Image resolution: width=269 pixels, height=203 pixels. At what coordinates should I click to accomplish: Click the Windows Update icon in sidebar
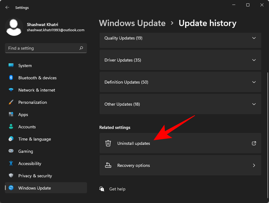pyautogui.click(x=11, y=188)
